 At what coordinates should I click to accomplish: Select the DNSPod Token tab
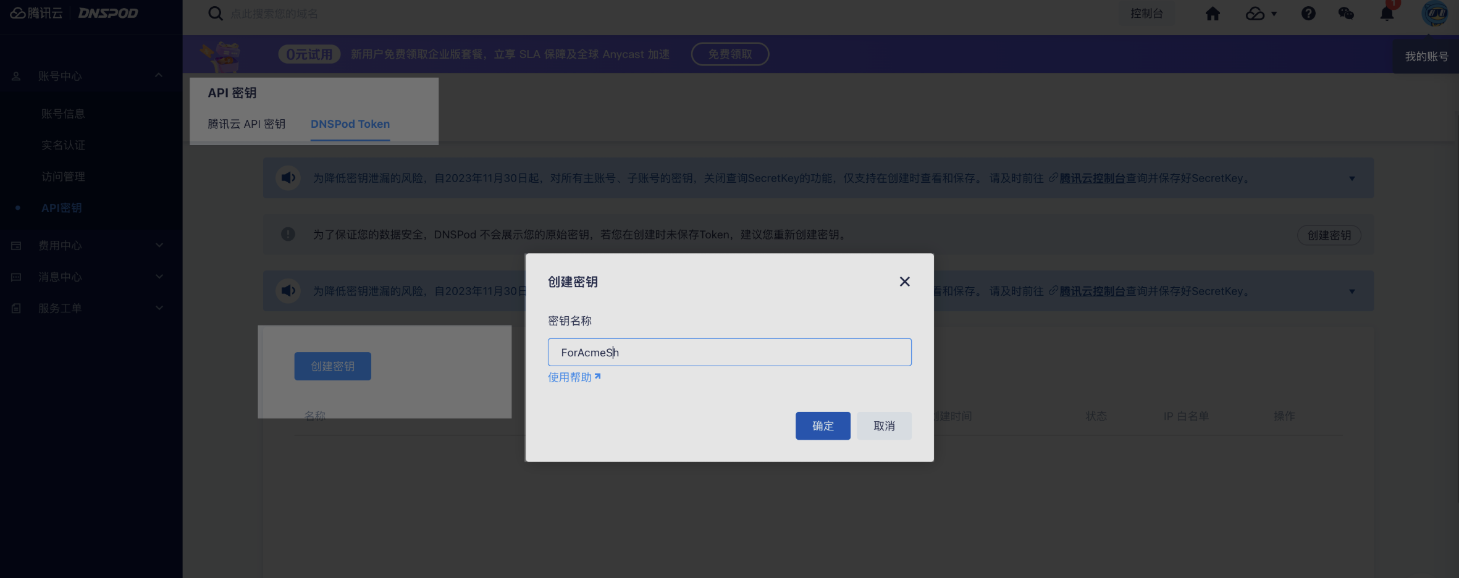(350, 124)
